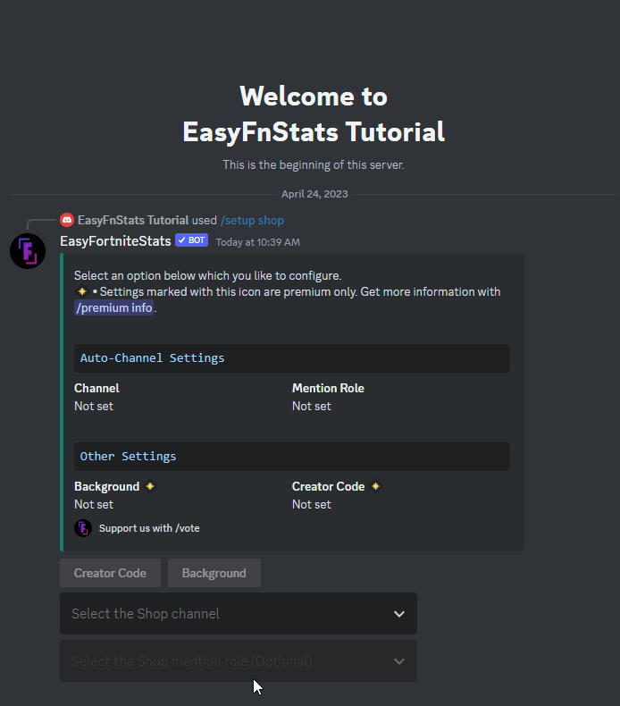Click the mention role dropdown chevron arrow
Screen dimensions: 620x706
pos(399,661)
